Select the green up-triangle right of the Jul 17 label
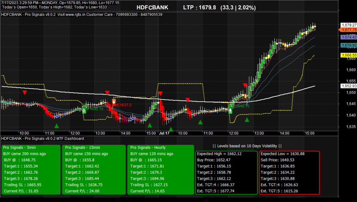 click(171, 129)
